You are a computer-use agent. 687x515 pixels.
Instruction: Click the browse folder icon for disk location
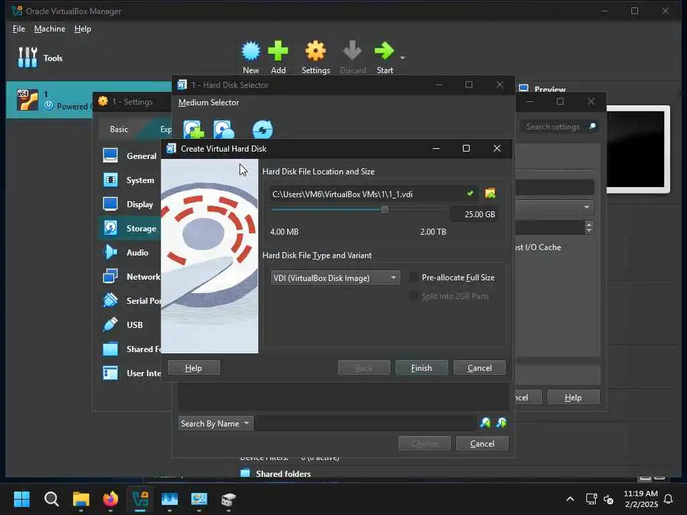[x=490, y=194]
